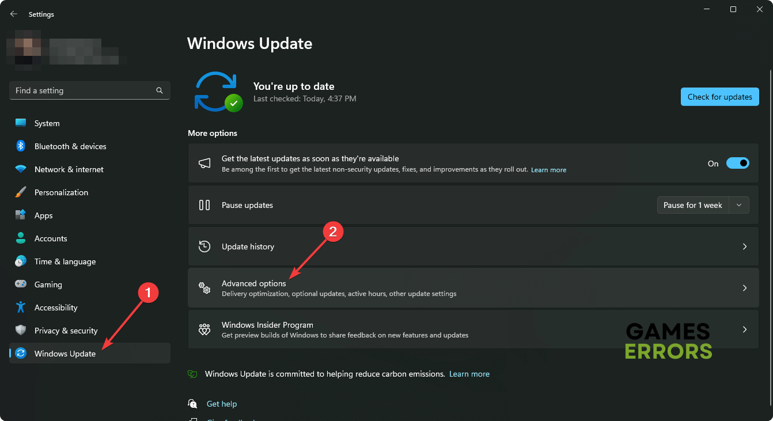Click the "Delivery optimization, optional updates" description

click(x=339, y=294)
